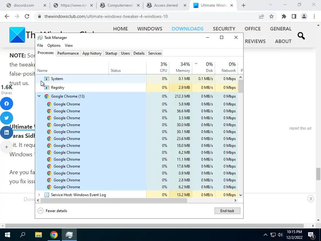The width and height of the screenshot is (321, 241).
Task: Select the Registry process row
Action: pos(137,88)
